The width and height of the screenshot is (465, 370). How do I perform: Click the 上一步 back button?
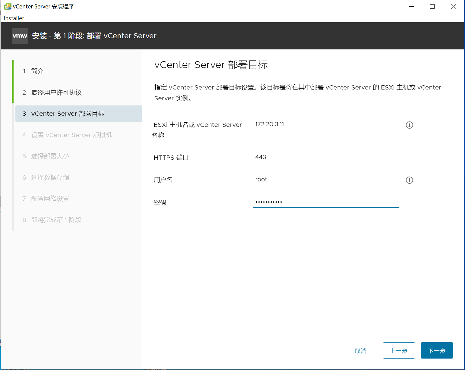[x=399, y=351]
